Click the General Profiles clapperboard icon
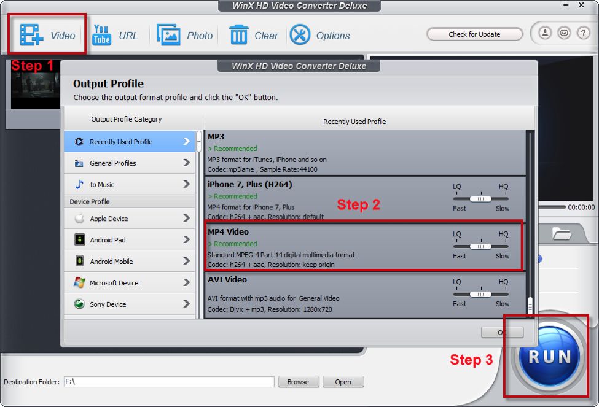The width and height of the screenshot is (599, 407). [x=79, y=163]
